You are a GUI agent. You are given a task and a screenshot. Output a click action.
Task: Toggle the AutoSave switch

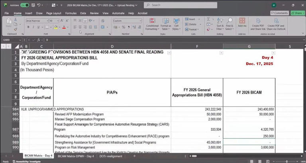coord(25,5)
